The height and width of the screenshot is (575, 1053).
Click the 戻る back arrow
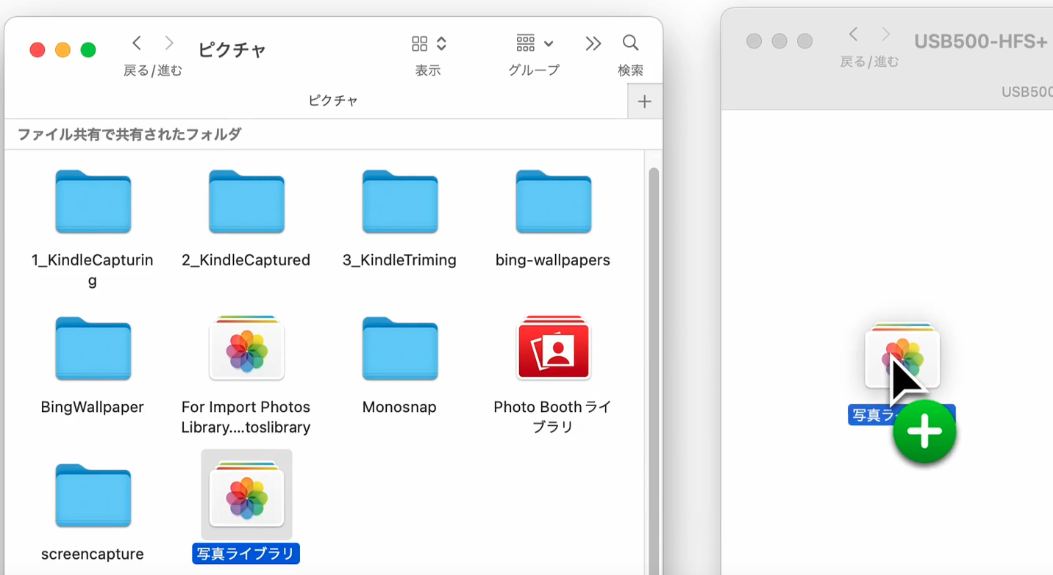coord(136,43)
